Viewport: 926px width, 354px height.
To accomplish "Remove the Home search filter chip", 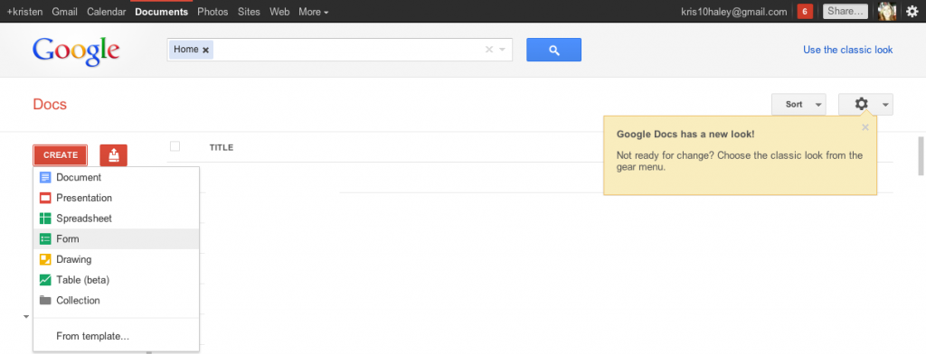I will (x=205, y=51).
